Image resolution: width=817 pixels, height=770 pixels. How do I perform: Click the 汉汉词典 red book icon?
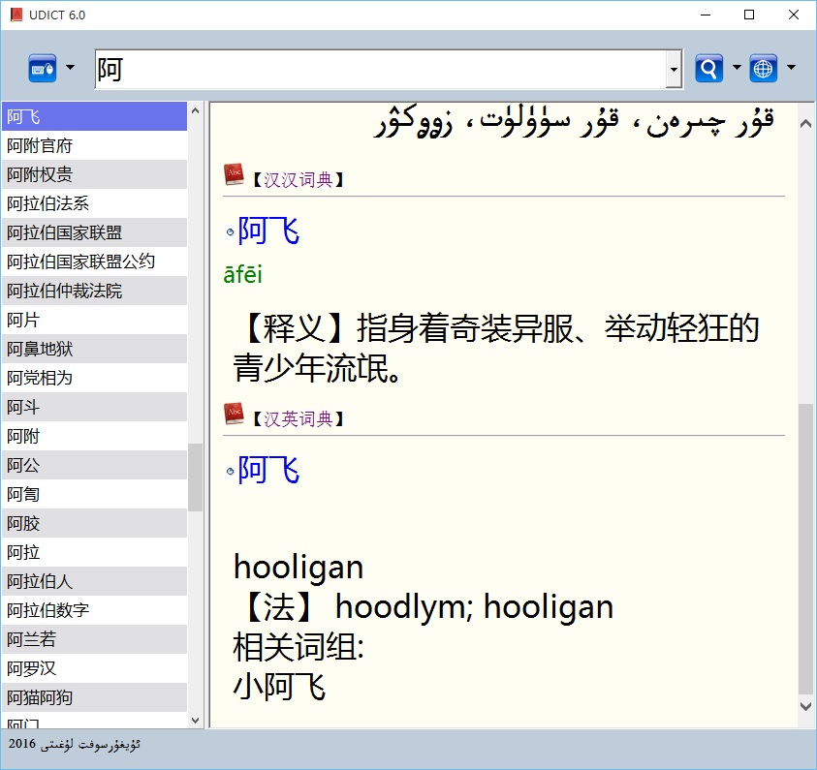(x=234, y=174)
